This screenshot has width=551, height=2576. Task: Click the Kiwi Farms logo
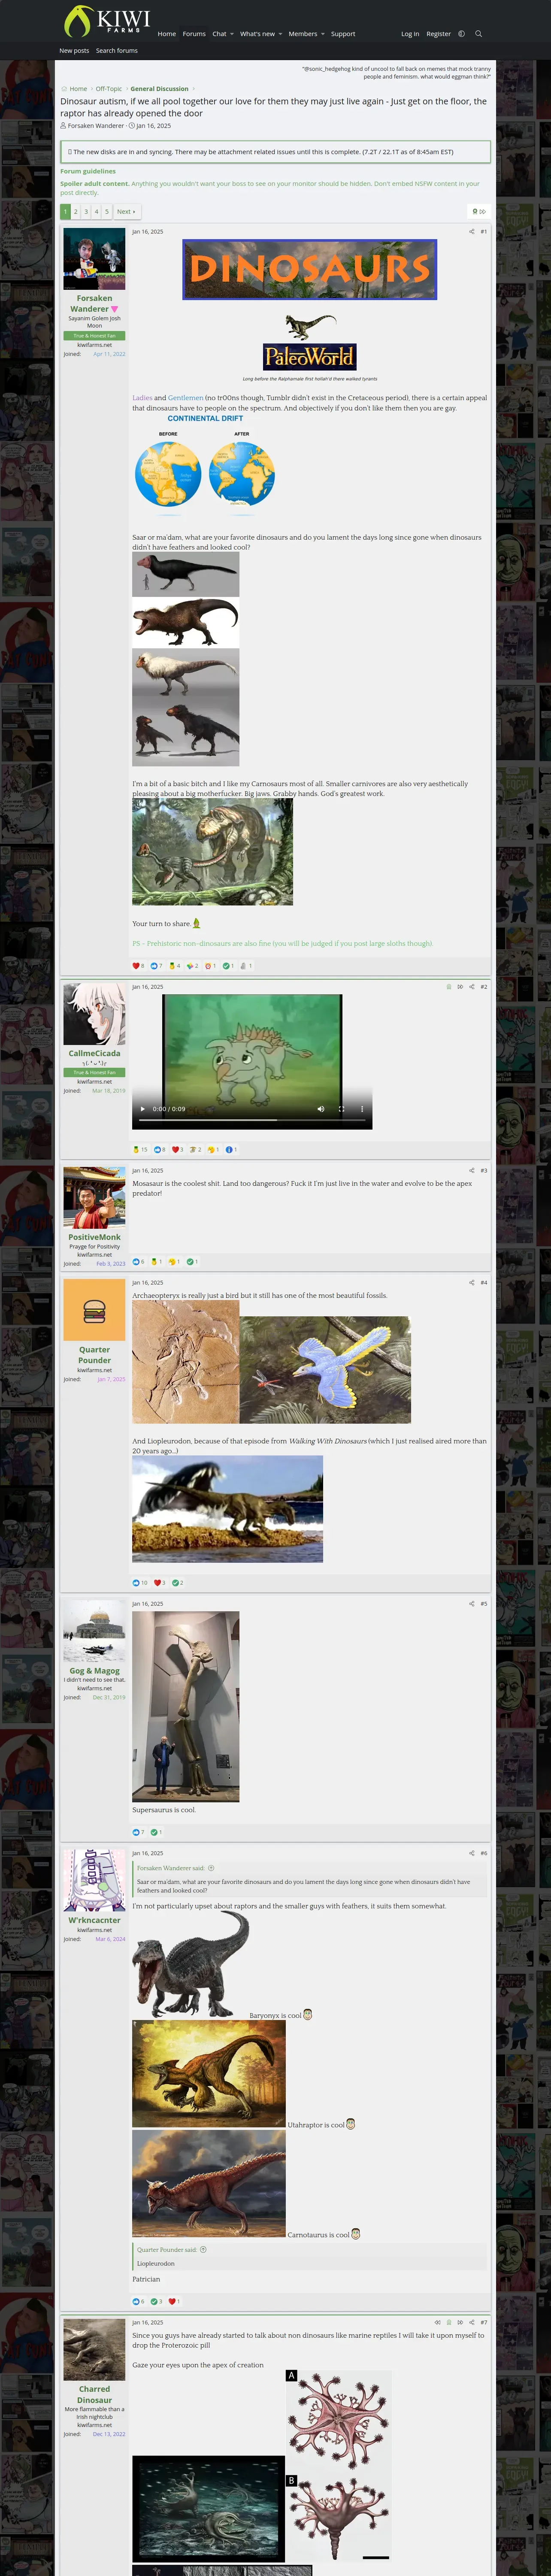(107, 21)
